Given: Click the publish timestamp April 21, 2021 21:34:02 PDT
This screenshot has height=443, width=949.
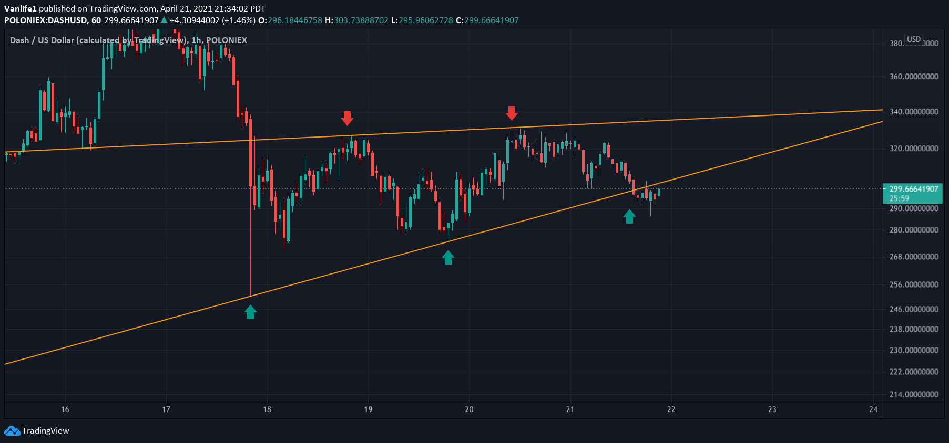Looking at the screenshot, I should (x=213, y=9).
